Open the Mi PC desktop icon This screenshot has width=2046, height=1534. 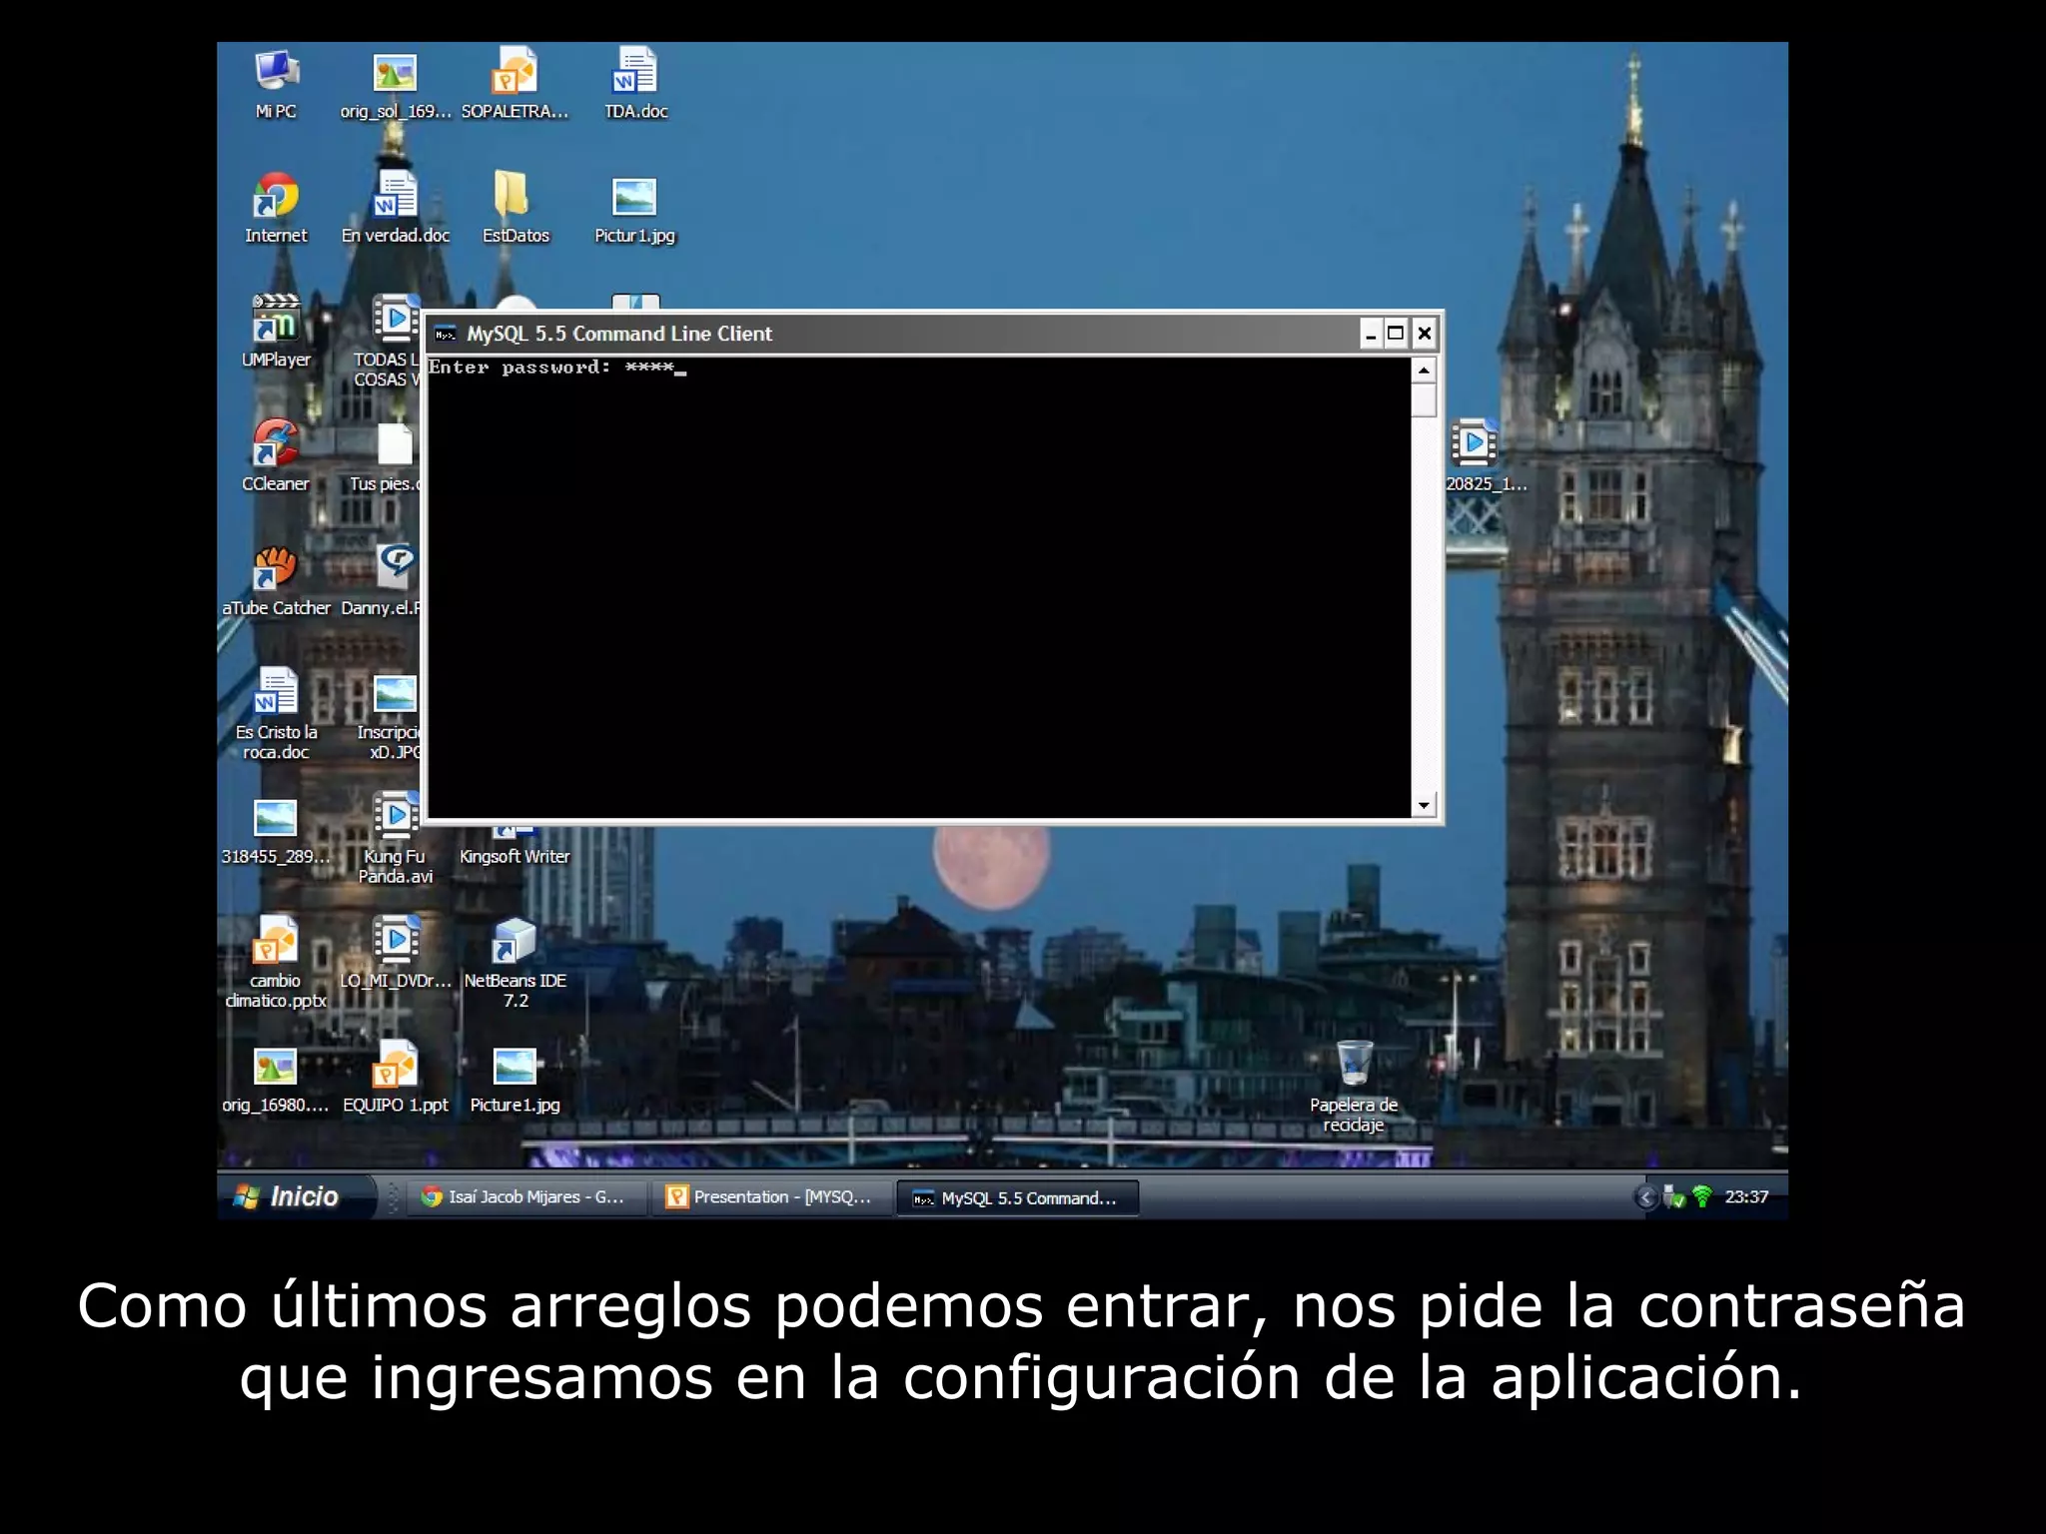[x=276, y=84]
